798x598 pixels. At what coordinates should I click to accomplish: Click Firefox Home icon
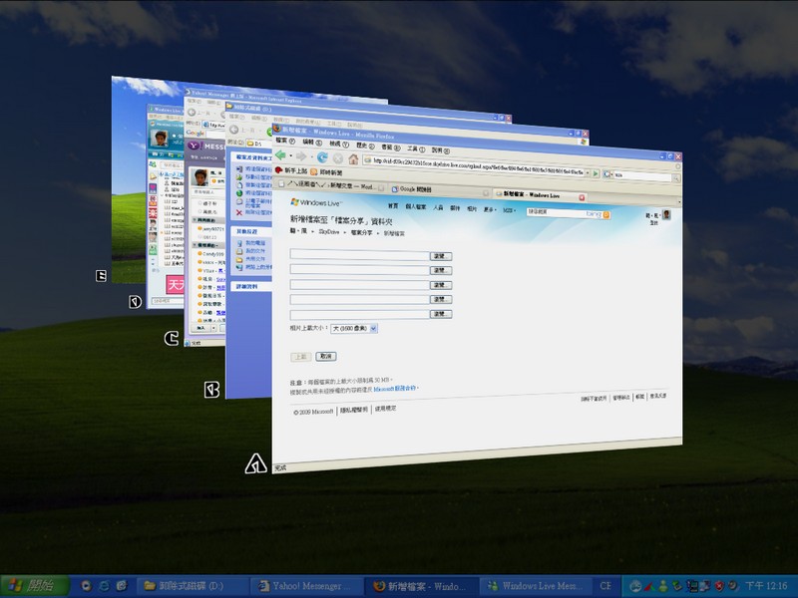click(353, 159)
